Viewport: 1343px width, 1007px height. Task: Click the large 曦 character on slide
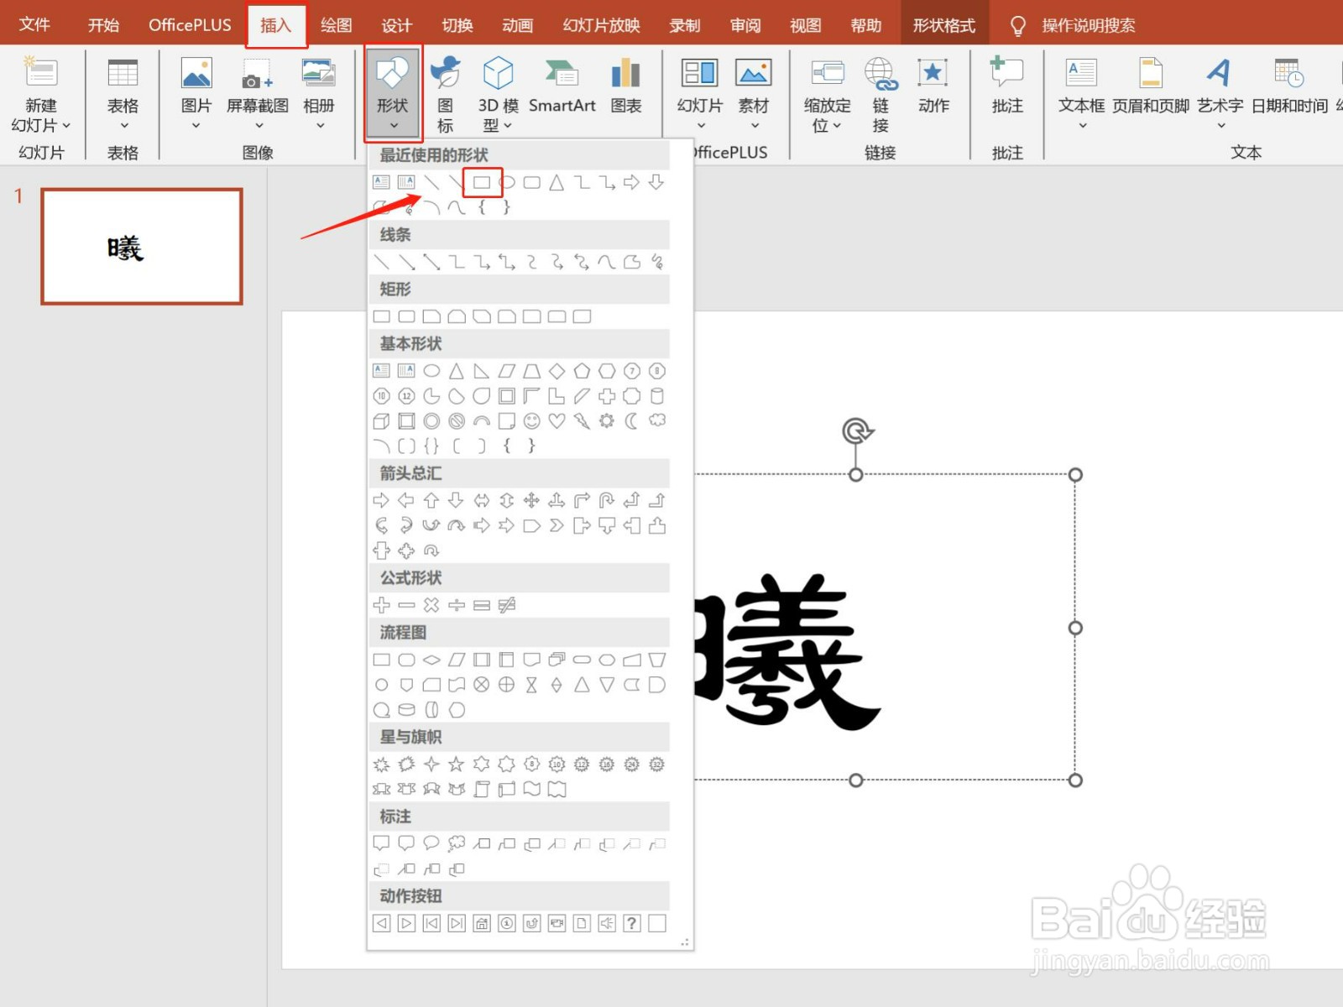787,650
